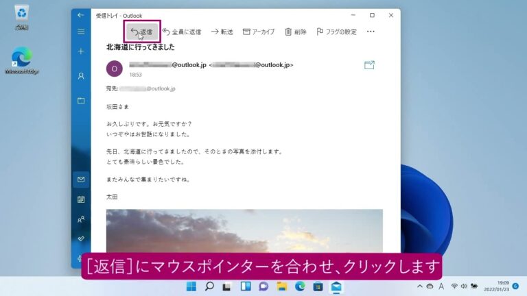Viewport: 527px width, 296px height.
Task: Open Task View on taskbar
Action: pos(227,286)
